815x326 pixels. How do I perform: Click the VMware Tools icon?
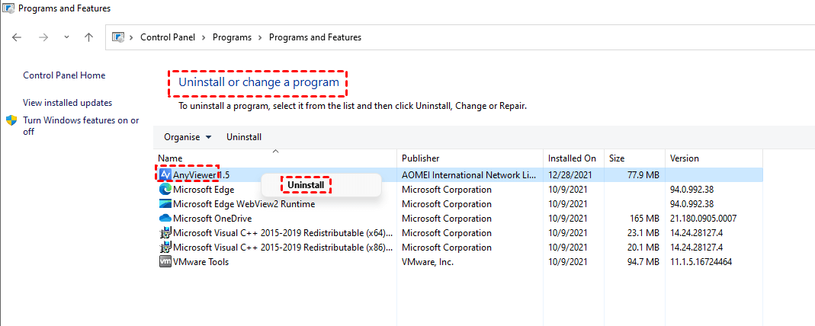coord(165,262)
